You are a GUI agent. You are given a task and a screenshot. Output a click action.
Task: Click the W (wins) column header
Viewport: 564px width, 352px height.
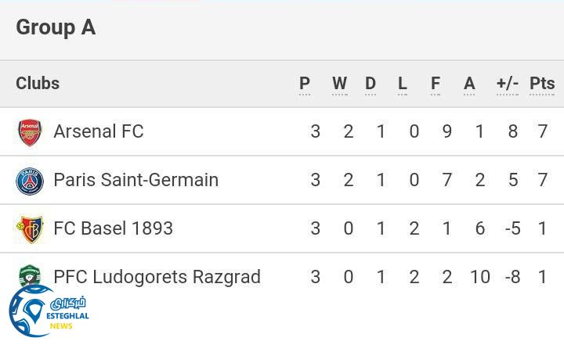pos(339,83)
